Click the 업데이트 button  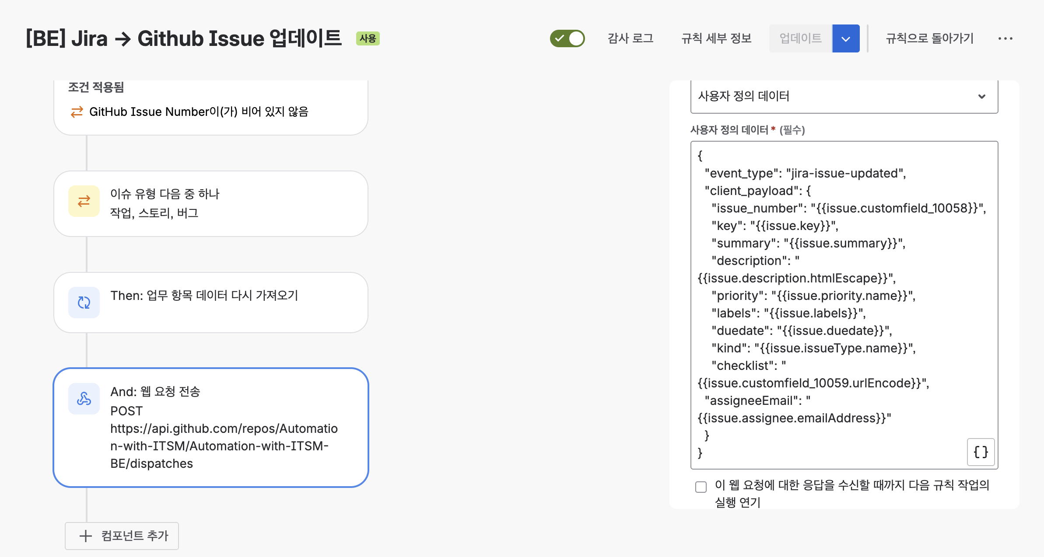pos(800,38)
